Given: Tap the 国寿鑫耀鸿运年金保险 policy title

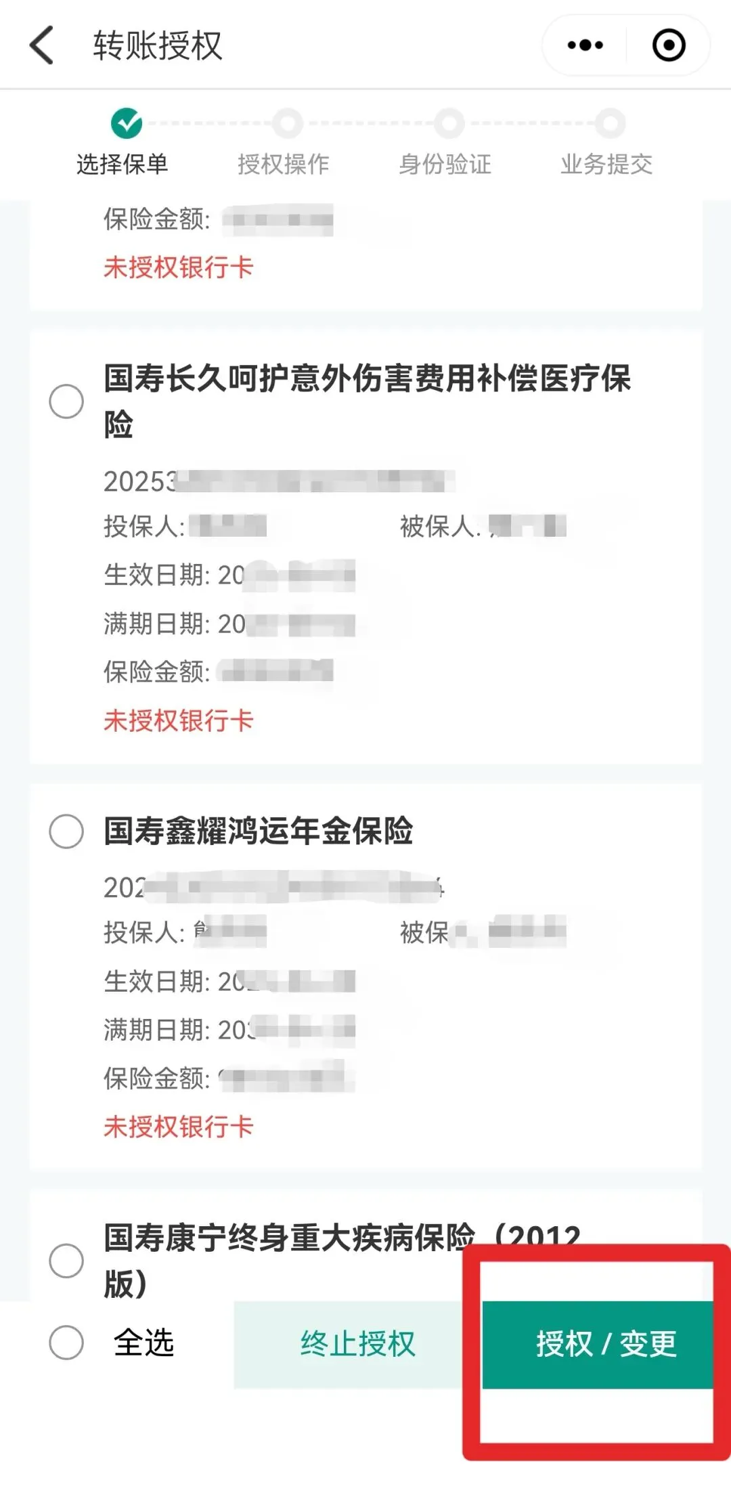Looking at the screenshot, I should tap(258, 831).
